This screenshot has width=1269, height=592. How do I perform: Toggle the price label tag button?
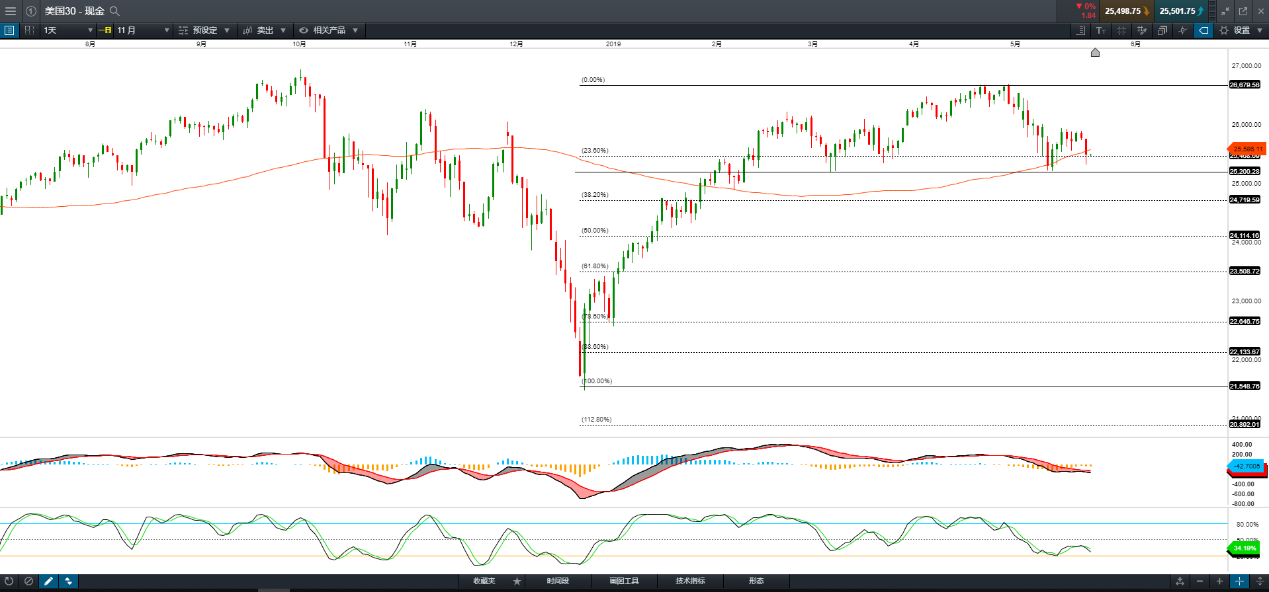click(x=1203, y=30)
